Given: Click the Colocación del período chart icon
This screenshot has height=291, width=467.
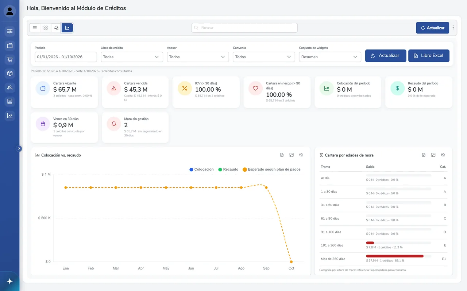Looking at the screenshot, I should coord(327,88).
